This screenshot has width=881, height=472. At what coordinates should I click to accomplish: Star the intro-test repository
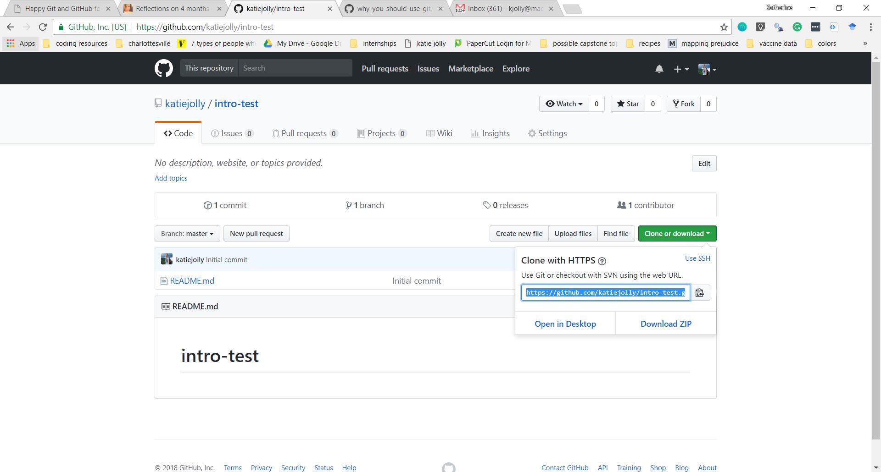(628, 104)
